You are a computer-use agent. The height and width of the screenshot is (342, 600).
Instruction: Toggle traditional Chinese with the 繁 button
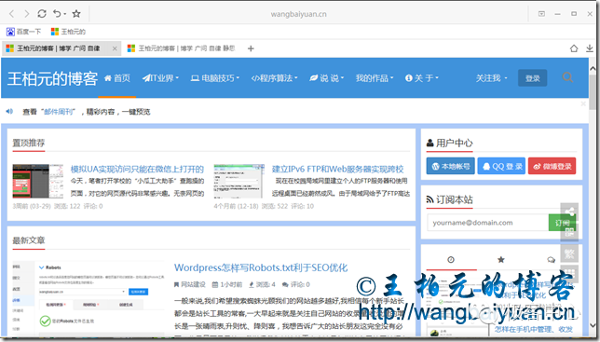coord(569,253)
